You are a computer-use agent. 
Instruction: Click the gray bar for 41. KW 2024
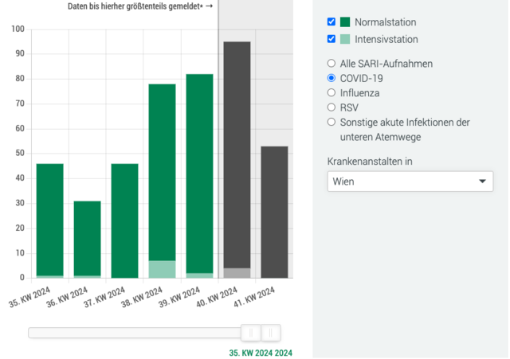pyautogui.click(x=274, y=213)
